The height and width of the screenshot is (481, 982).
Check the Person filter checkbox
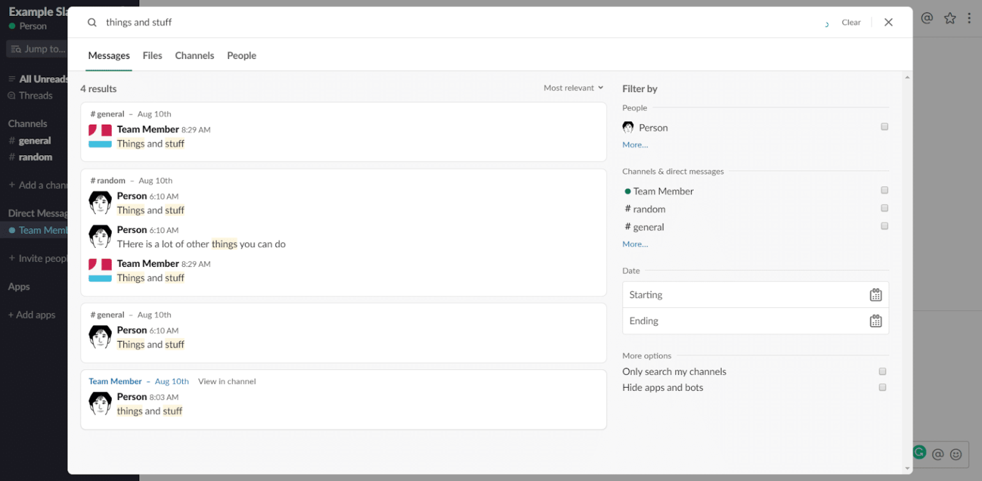pyautogui.click(x=884, y=126)
